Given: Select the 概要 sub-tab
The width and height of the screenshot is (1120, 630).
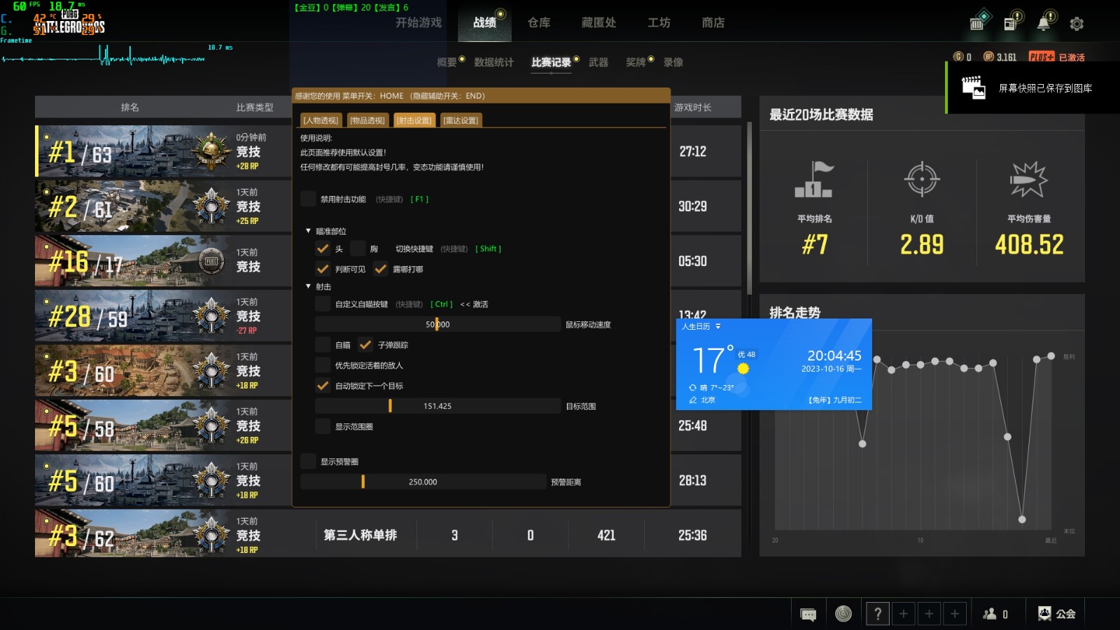Looking at the screenshot, I should click(447, 62).
